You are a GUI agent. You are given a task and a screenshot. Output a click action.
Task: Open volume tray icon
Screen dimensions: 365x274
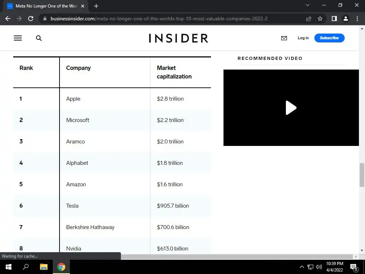319,267
